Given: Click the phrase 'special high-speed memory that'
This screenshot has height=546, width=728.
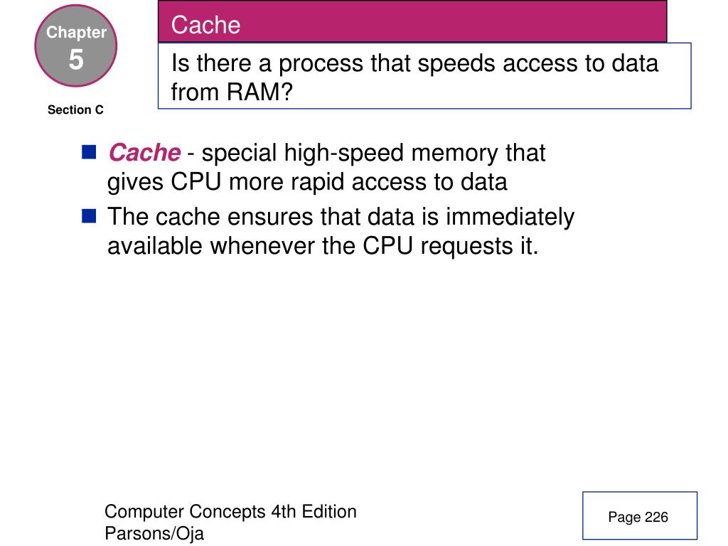Looking at the screenshot, I should [373, 154].
